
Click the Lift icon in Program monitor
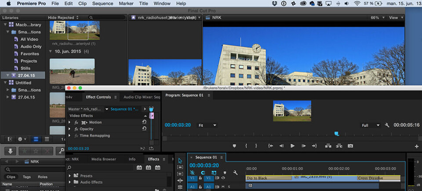pyautogui.click(x=328, y=146)
